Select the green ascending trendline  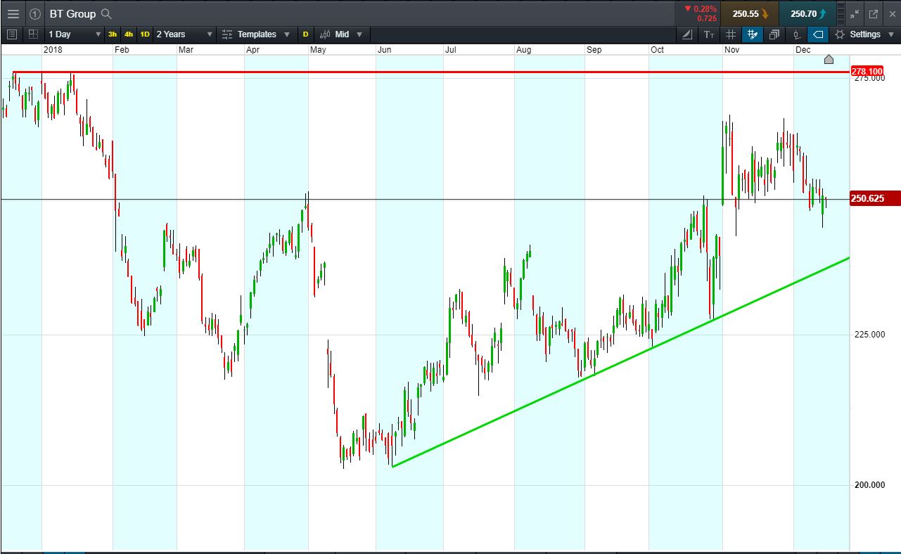pyautogui.click(x=621, y=362)
